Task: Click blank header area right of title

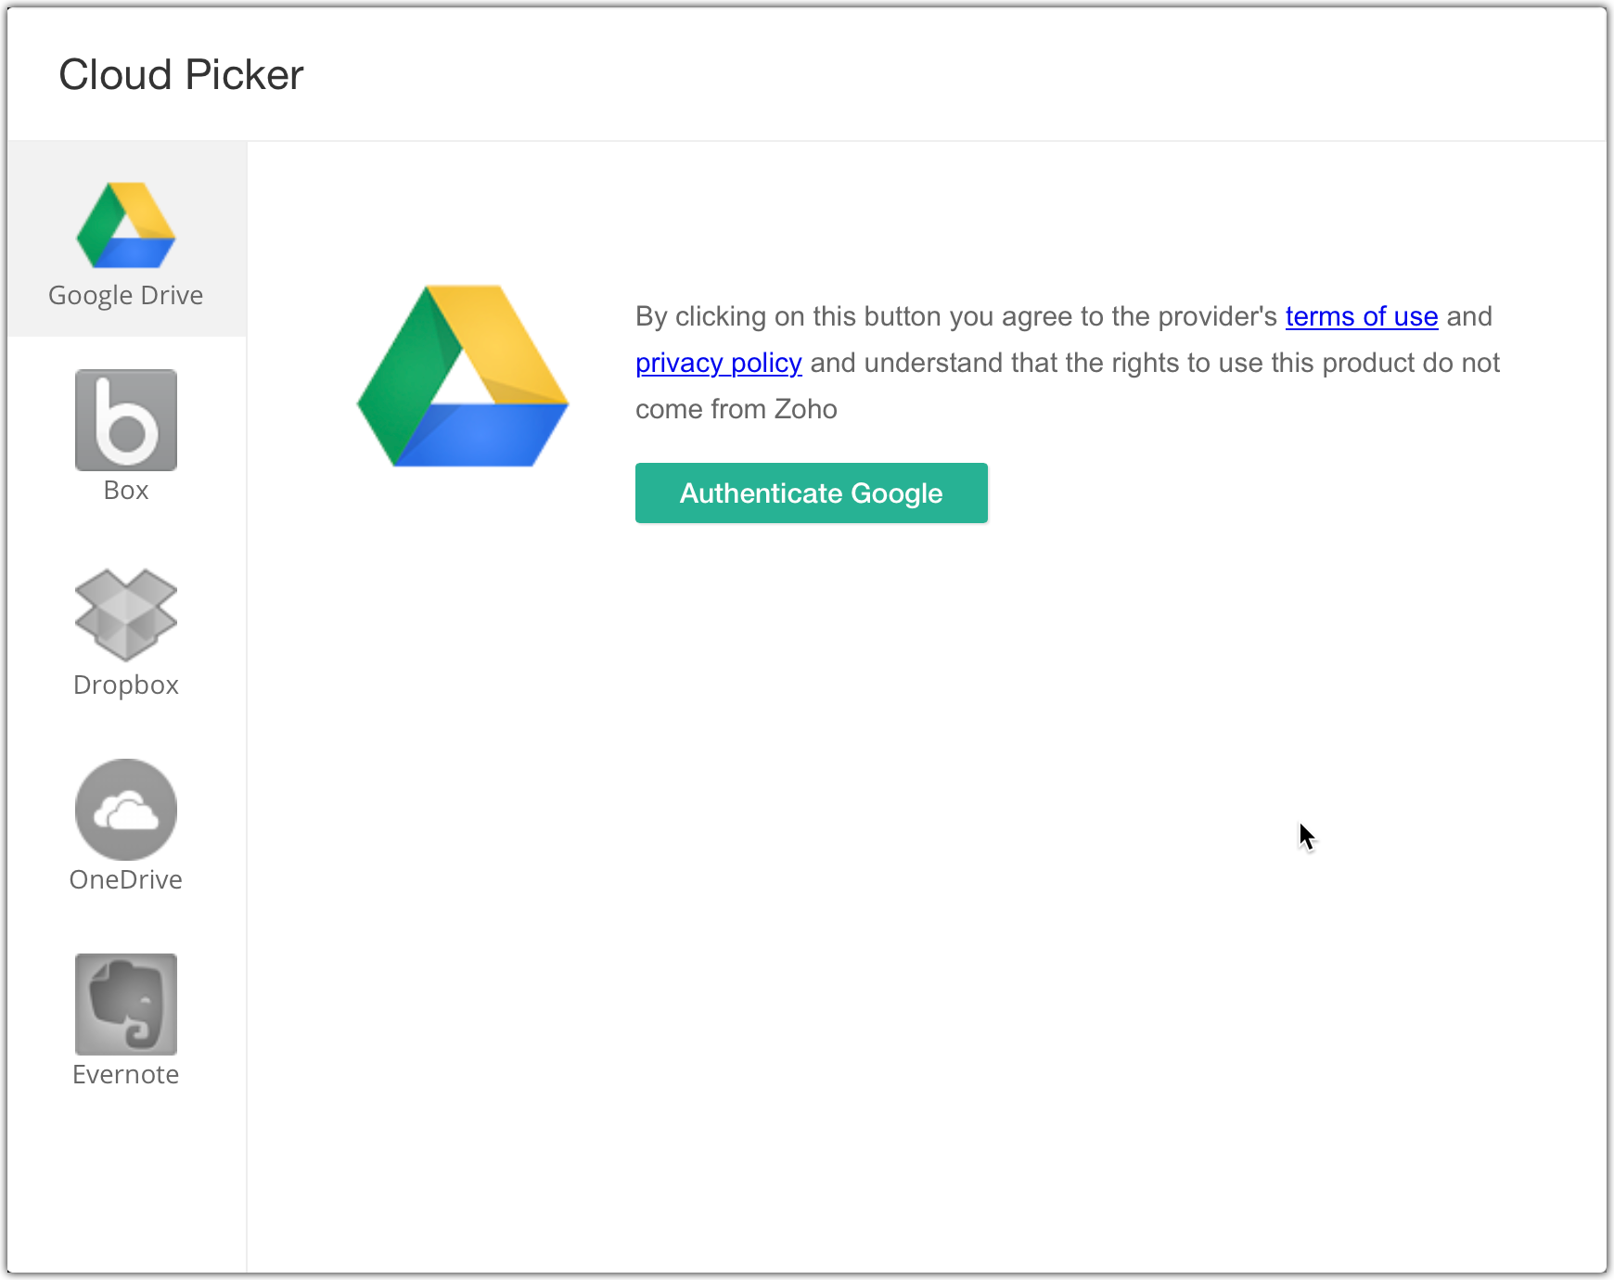Action: [928, 75]
